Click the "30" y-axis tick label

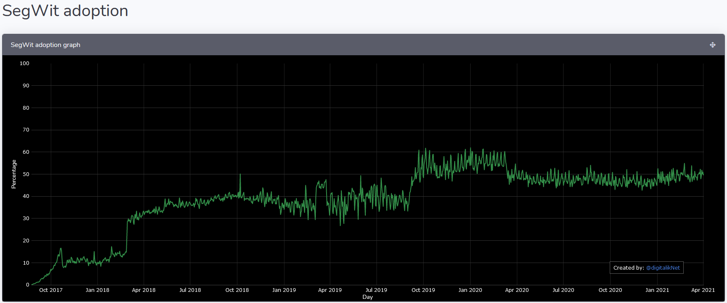click(26, 218)
